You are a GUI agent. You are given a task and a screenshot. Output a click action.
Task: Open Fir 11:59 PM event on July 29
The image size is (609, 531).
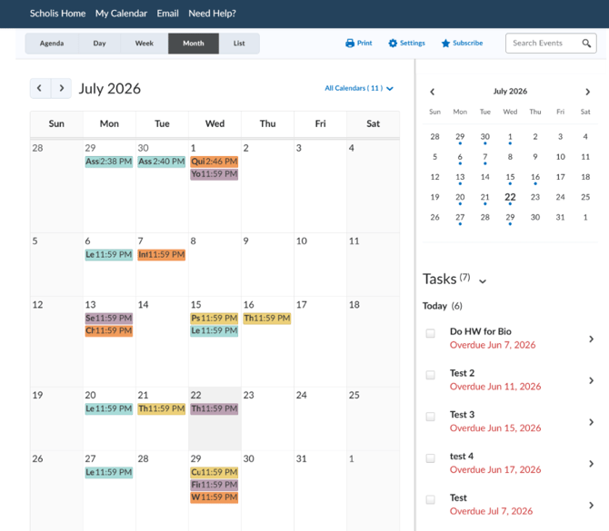point(214,485)
